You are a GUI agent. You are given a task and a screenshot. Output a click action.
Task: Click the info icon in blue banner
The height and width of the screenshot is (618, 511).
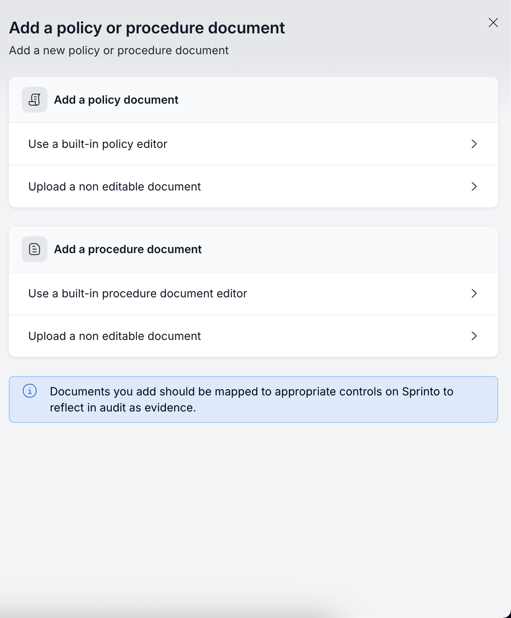click(x=30, y=391)
